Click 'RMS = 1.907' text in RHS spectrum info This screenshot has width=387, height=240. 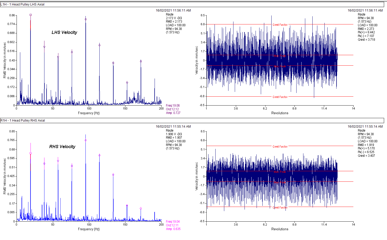pos(174,138)
